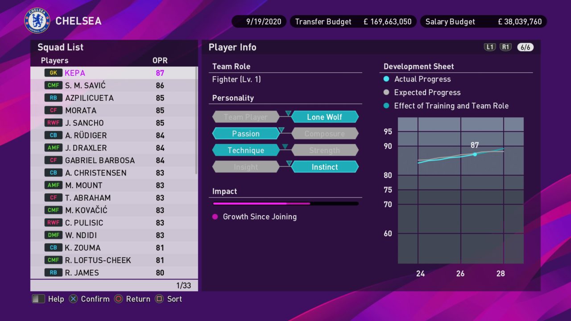Click the GK position badge for Kepa
Image resolution: width=571 pixels, height=321 pixels.
click(x=53, y=73)
